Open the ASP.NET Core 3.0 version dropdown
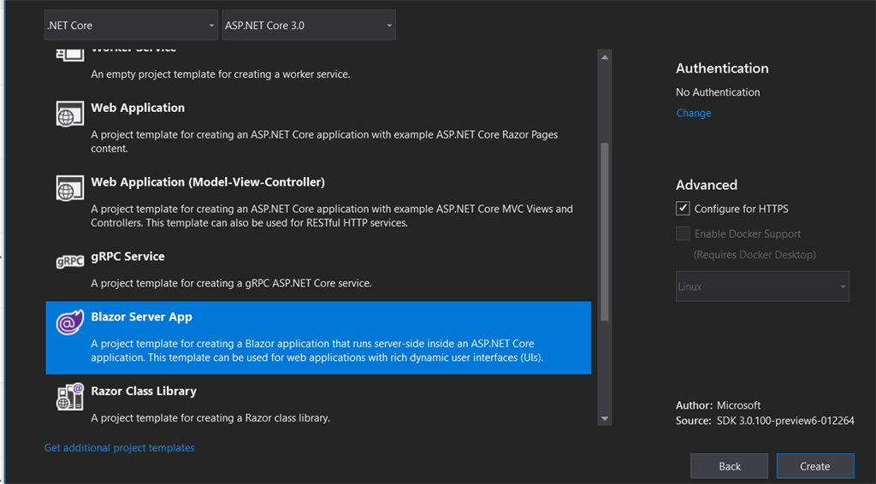The height and width of the screenshot is (484, 876). pyautogui.click(x=309, y=25)
